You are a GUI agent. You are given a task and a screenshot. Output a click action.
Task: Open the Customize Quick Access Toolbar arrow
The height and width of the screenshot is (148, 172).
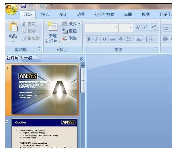click(51, 5)
